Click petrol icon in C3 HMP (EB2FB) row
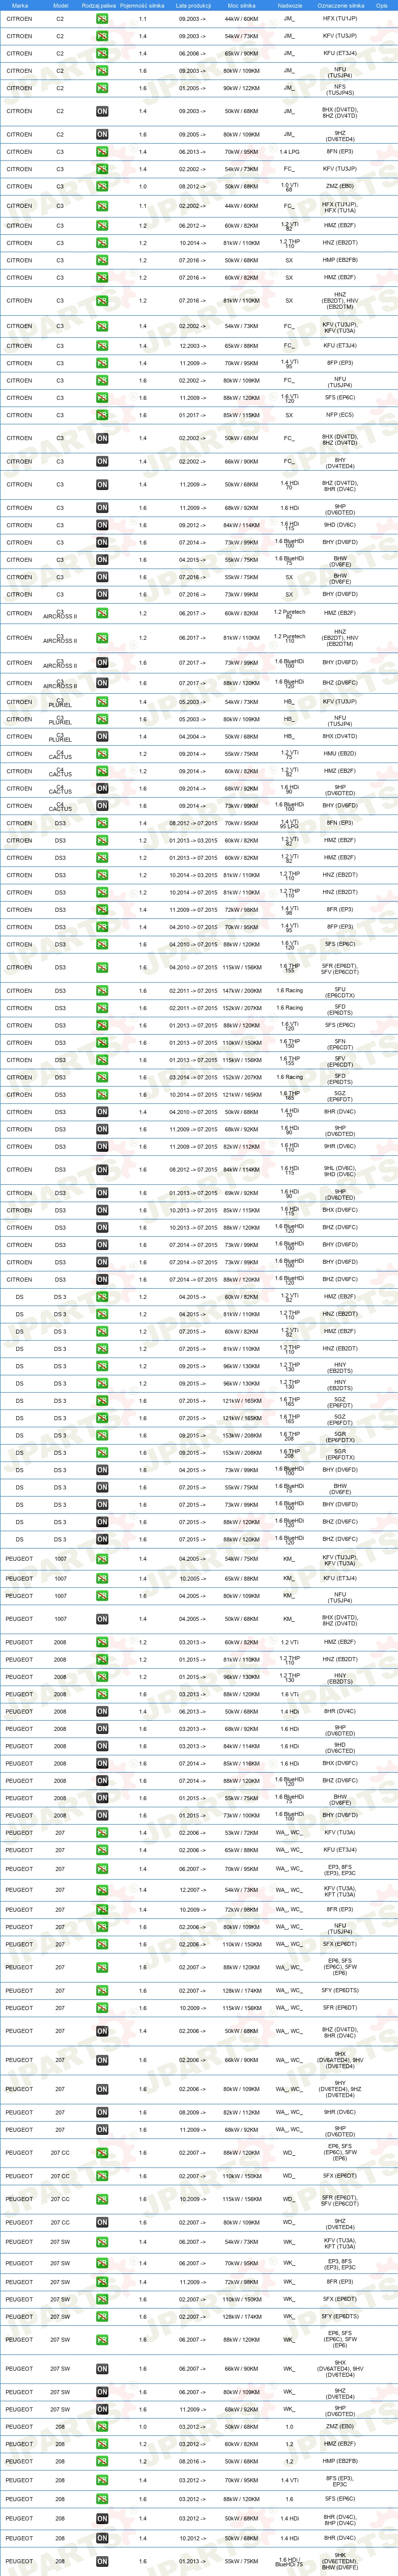This screenshot has height=2576, width=398. [102, 260]
